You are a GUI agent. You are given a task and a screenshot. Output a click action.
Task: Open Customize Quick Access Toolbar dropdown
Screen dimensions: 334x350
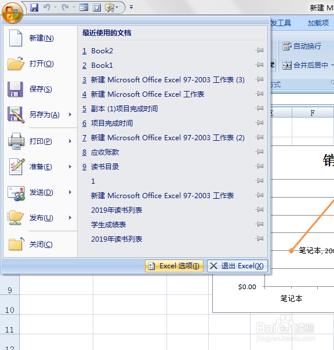pyautogui.click(x=132, y=8)
